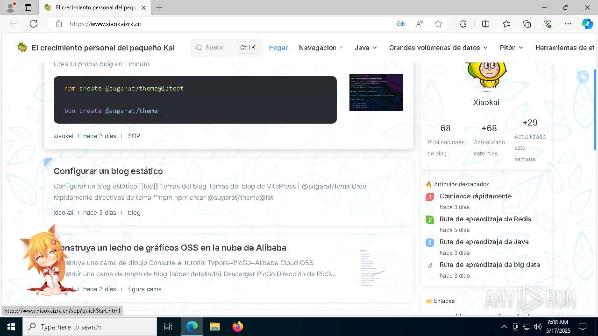598x336 pixels.
Task: Click the address bar URL
Action: (x=106, y=24)
